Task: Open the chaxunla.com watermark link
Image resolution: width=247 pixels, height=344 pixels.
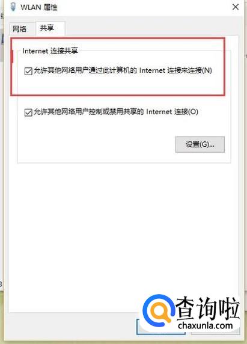Action: [205, 325]
